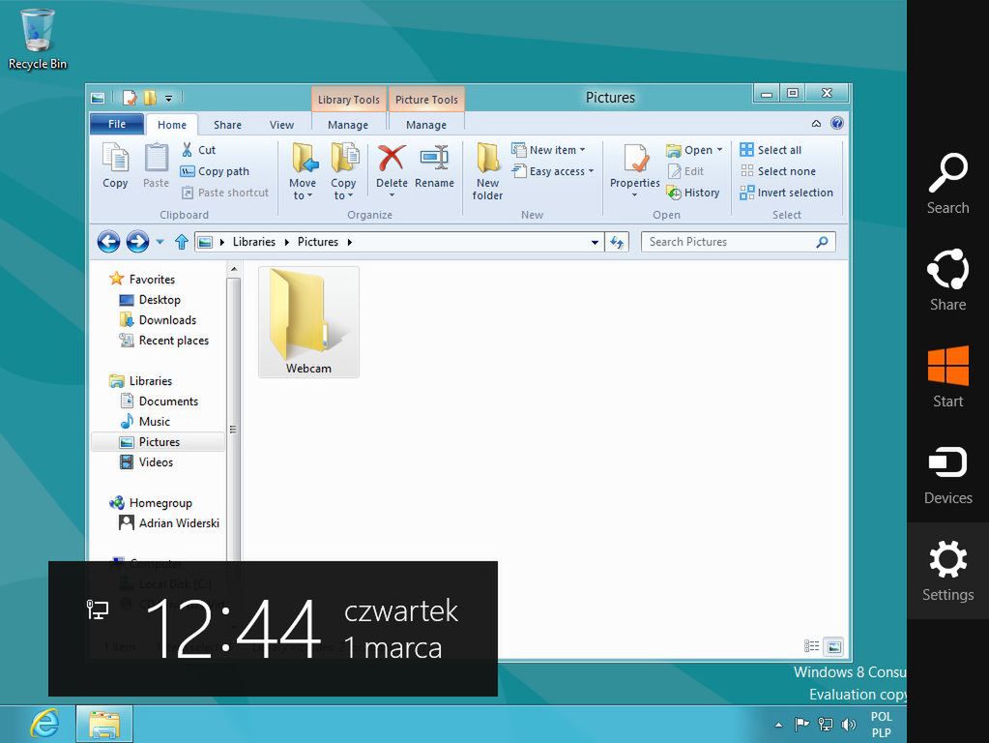Click Edit in the Open group
The width and height of the screenshot is (989, 743).
tap(685, 171)
